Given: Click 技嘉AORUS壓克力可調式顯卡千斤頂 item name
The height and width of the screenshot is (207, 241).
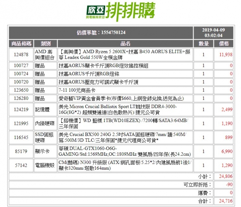Looking at the screenshot, I should pyautogui.click(x=98, y=82).
